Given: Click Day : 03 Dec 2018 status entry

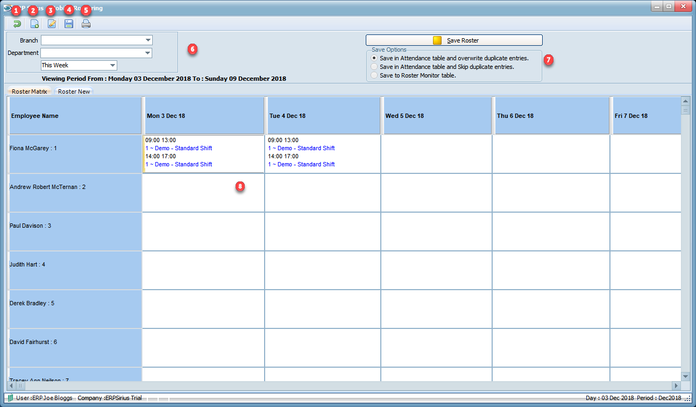Looking at the screenshot, I should coord(610,398).
